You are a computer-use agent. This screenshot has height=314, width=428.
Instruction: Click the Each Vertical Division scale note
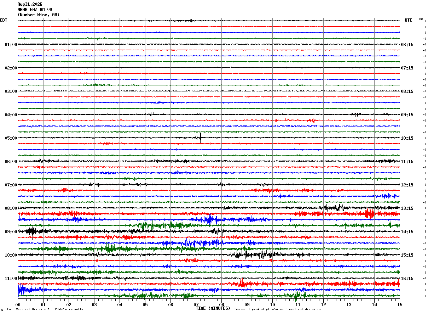coord(45,309)
